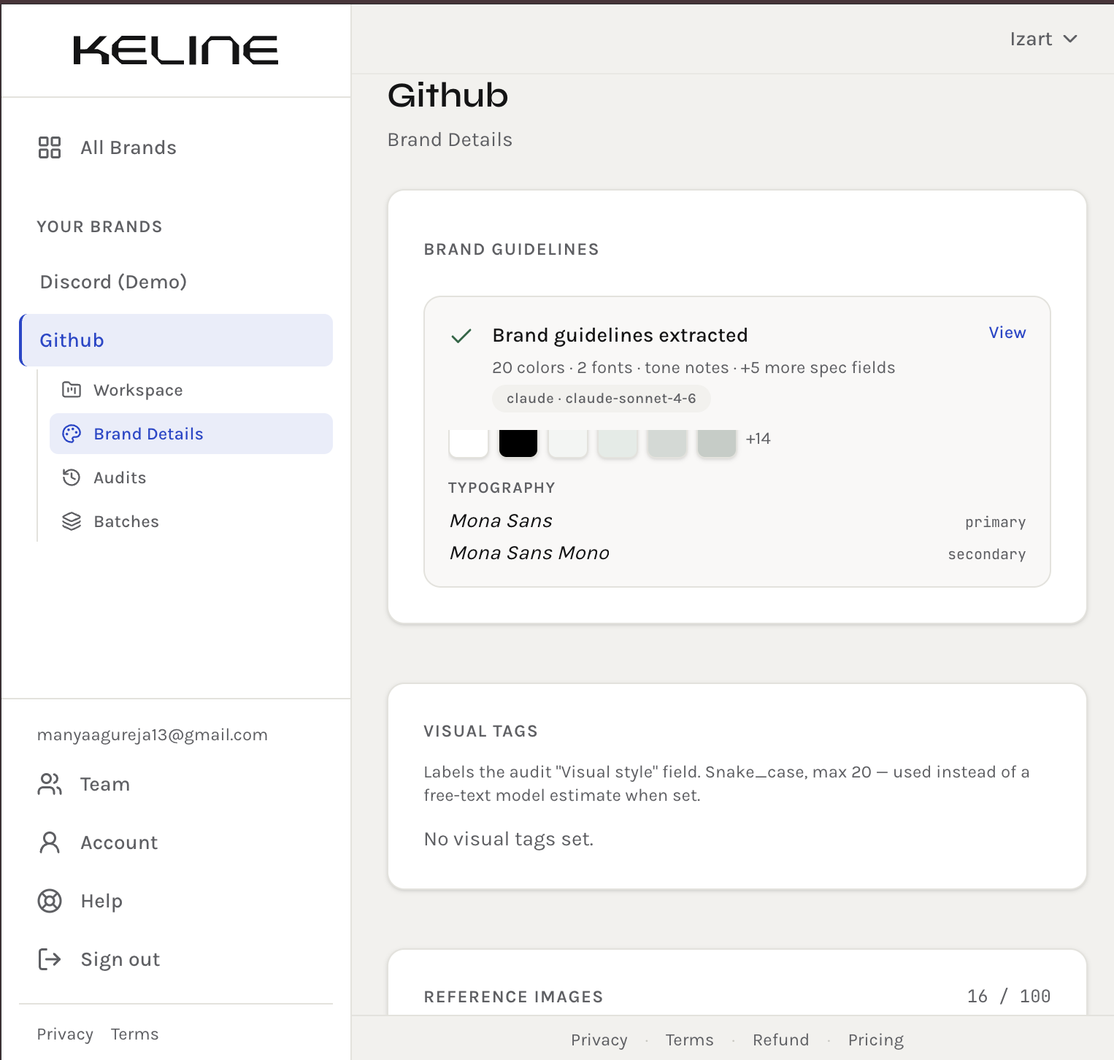Viewport: 1114px width, 1060px height.
Task: Click the All Brands grid icon
Action: tap(50, 147)
